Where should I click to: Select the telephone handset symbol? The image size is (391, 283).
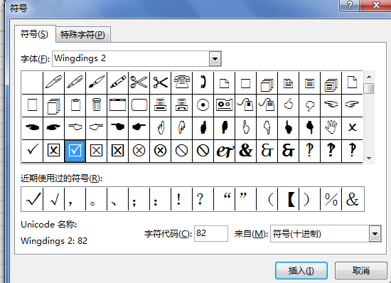[203, 82]
